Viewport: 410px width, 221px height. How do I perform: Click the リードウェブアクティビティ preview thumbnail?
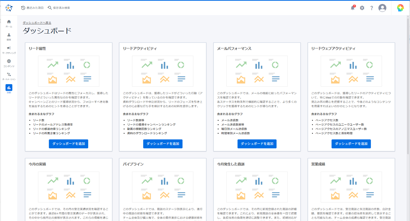[x=351, y=71]
